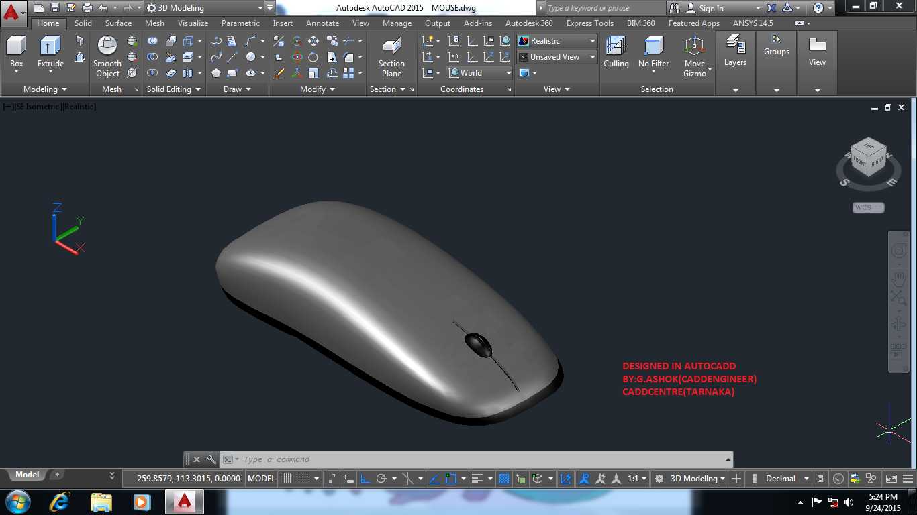Open the Culling selection tool
The height and width of the screenshot is (515, 917).
pos(616,52)
